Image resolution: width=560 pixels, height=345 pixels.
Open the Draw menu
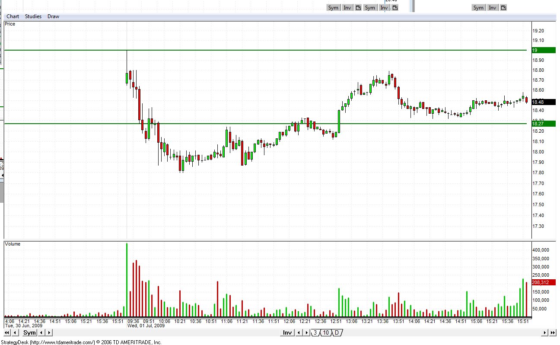(x=53, y=16)
